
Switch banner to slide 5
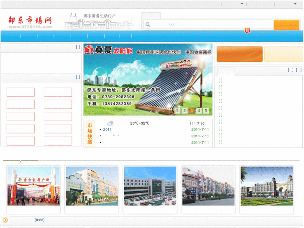[206, 110]
